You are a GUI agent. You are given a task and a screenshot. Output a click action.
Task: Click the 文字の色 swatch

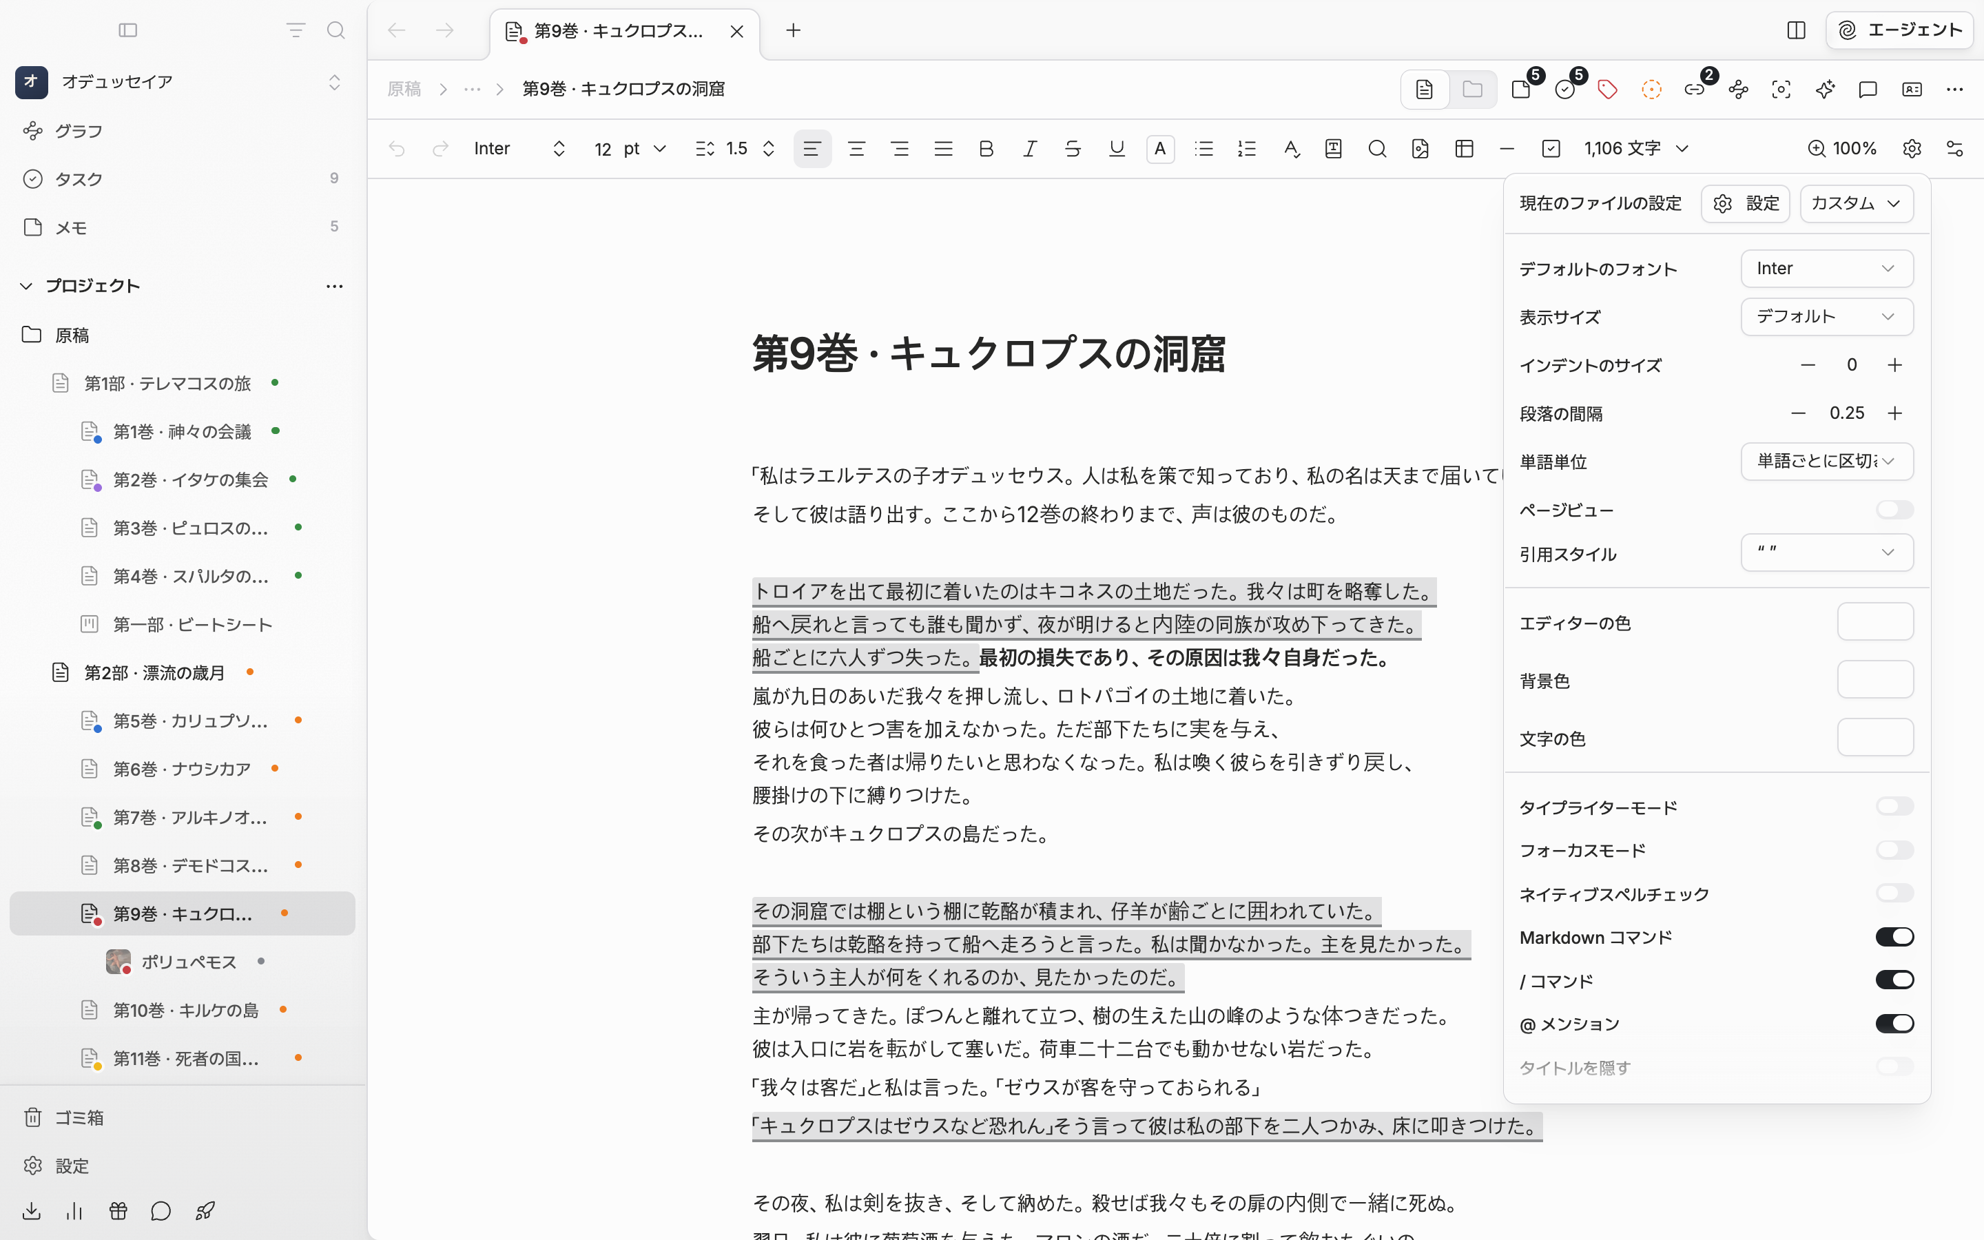[1875, 737]
